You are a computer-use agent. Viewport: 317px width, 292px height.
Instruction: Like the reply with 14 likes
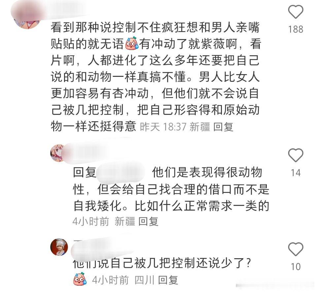(x=296, y=155)
